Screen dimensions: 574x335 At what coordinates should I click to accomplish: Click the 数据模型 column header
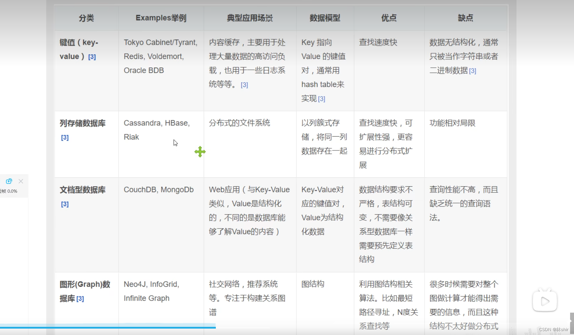[325, 18]
